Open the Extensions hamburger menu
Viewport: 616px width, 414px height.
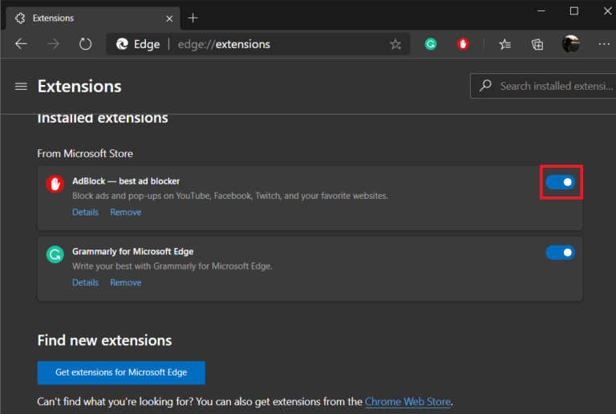tap(21, 87)
